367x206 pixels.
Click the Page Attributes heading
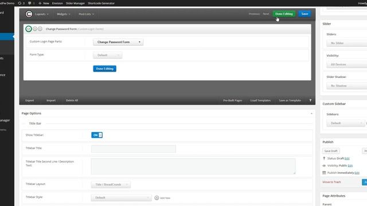coord(334,196)
